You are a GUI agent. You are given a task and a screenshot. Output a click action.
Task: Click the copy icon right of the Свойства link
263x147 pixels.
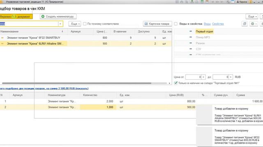(x=245, y=24)
